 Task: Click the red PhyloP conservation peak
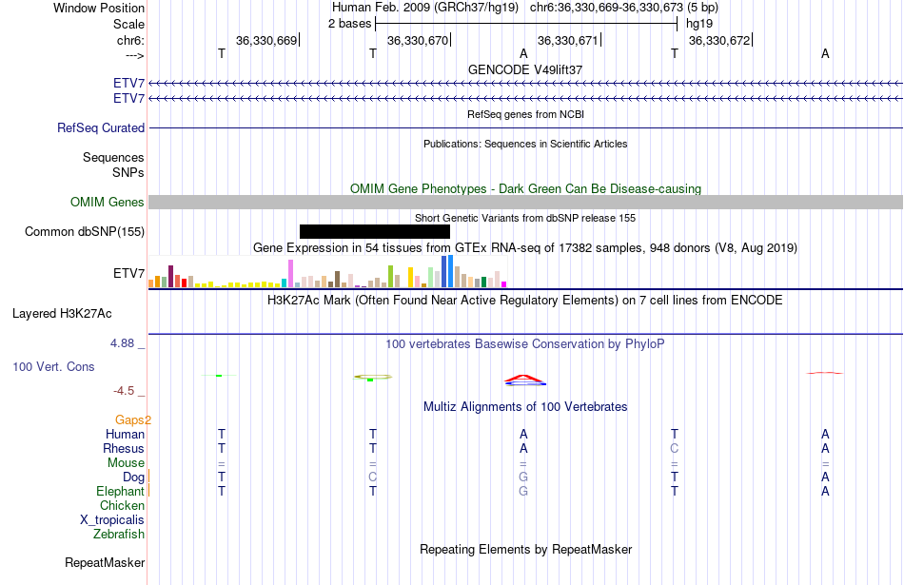pos(524,378)
